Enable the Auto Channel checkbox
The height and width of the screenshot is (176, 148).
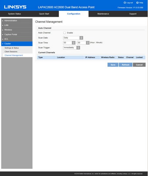(64, 33)
